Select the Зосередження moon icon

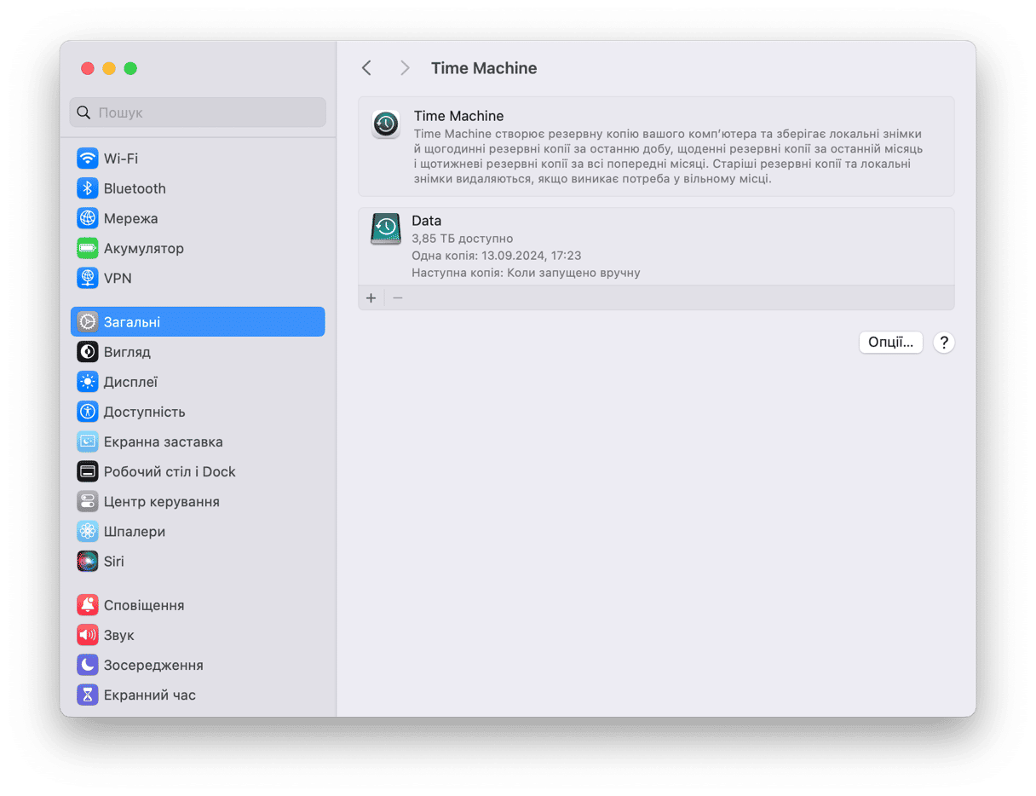[x=88, y=665]
